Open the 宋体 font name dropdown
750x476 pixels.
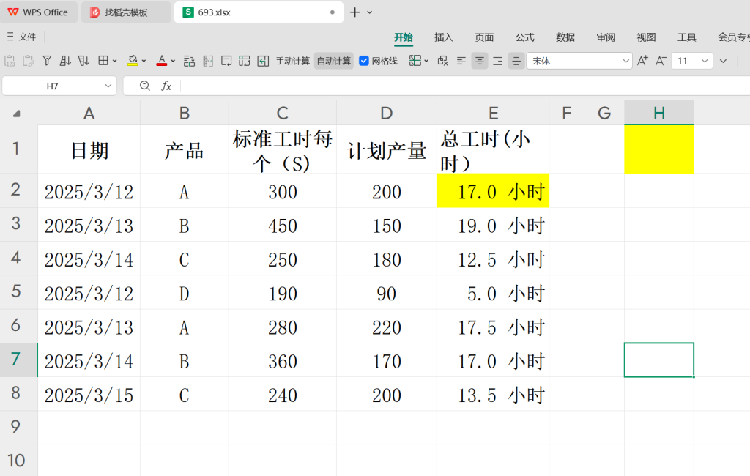(x=625, y=61)
